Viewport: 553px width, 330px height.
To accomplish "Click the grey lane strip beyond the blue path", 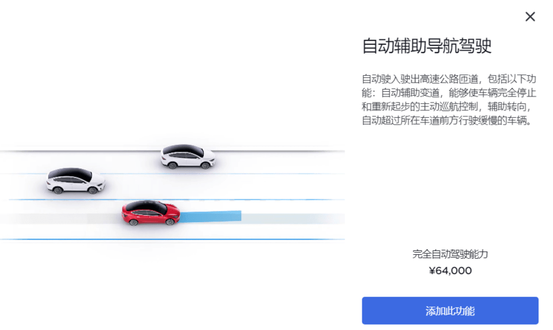I will 292,218.
